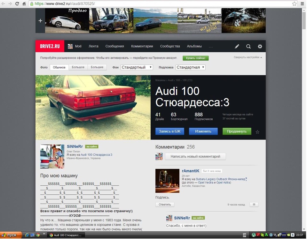
Task: Click Изменить button
Action: 203,131
